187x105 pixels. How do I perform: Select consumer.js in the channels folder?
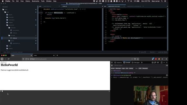point(16,30)
